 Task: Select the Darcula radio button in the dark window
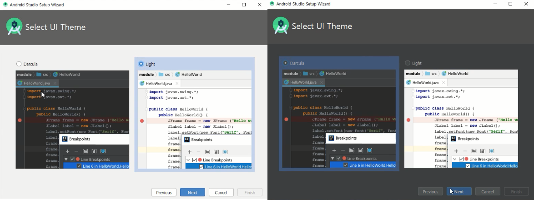285,63
